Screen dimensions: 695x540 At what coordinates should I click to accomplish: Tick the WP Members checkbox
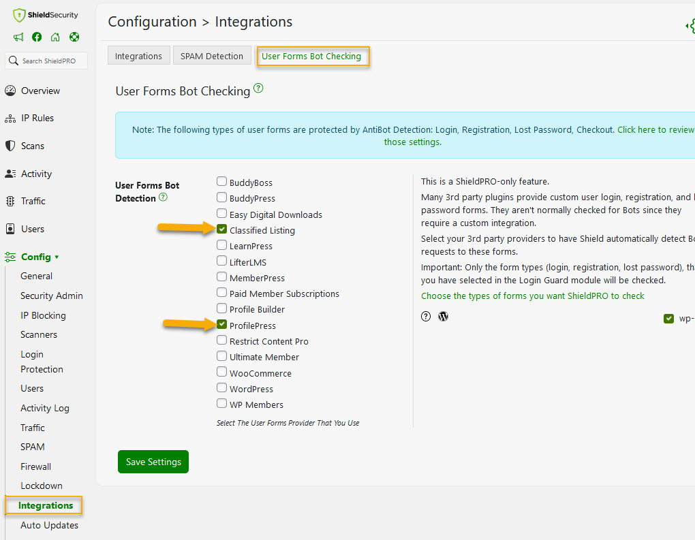tap(221, 403)
